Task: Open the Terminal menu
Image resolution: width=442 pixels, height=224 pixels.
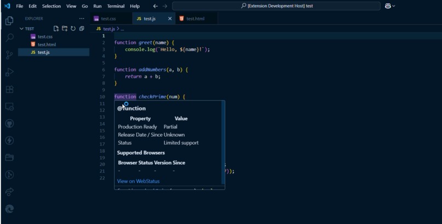Action: [x=116, y=6]
